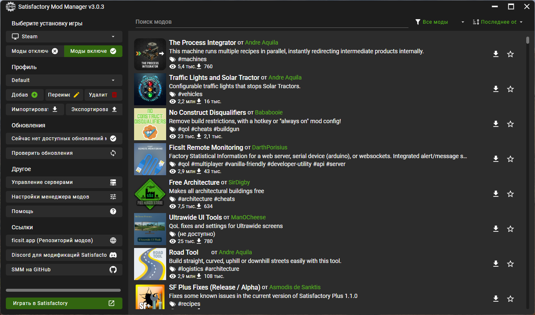Import a profile with 'Импортировать'

coord(35,109)
